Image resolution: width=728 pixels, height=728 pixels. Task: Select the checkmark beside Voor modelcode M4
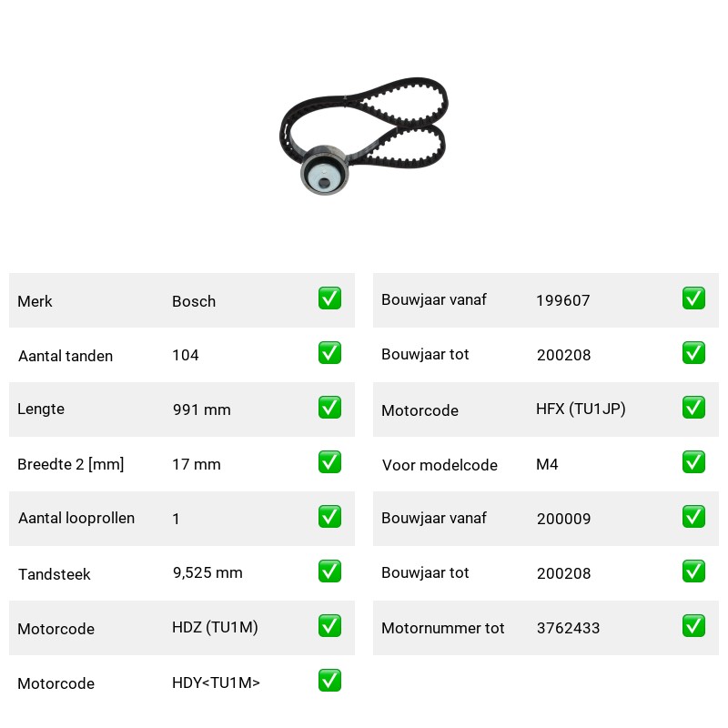(x=693, y=462)
